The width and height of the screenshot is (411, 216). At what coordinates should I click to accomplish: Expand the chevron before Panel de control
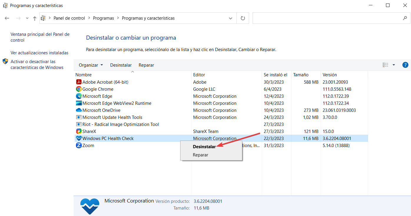pos(49,18)
